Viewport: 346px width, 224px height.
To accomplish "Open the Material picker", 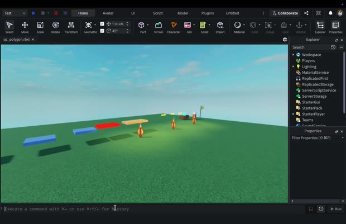I will coord(237,25).
